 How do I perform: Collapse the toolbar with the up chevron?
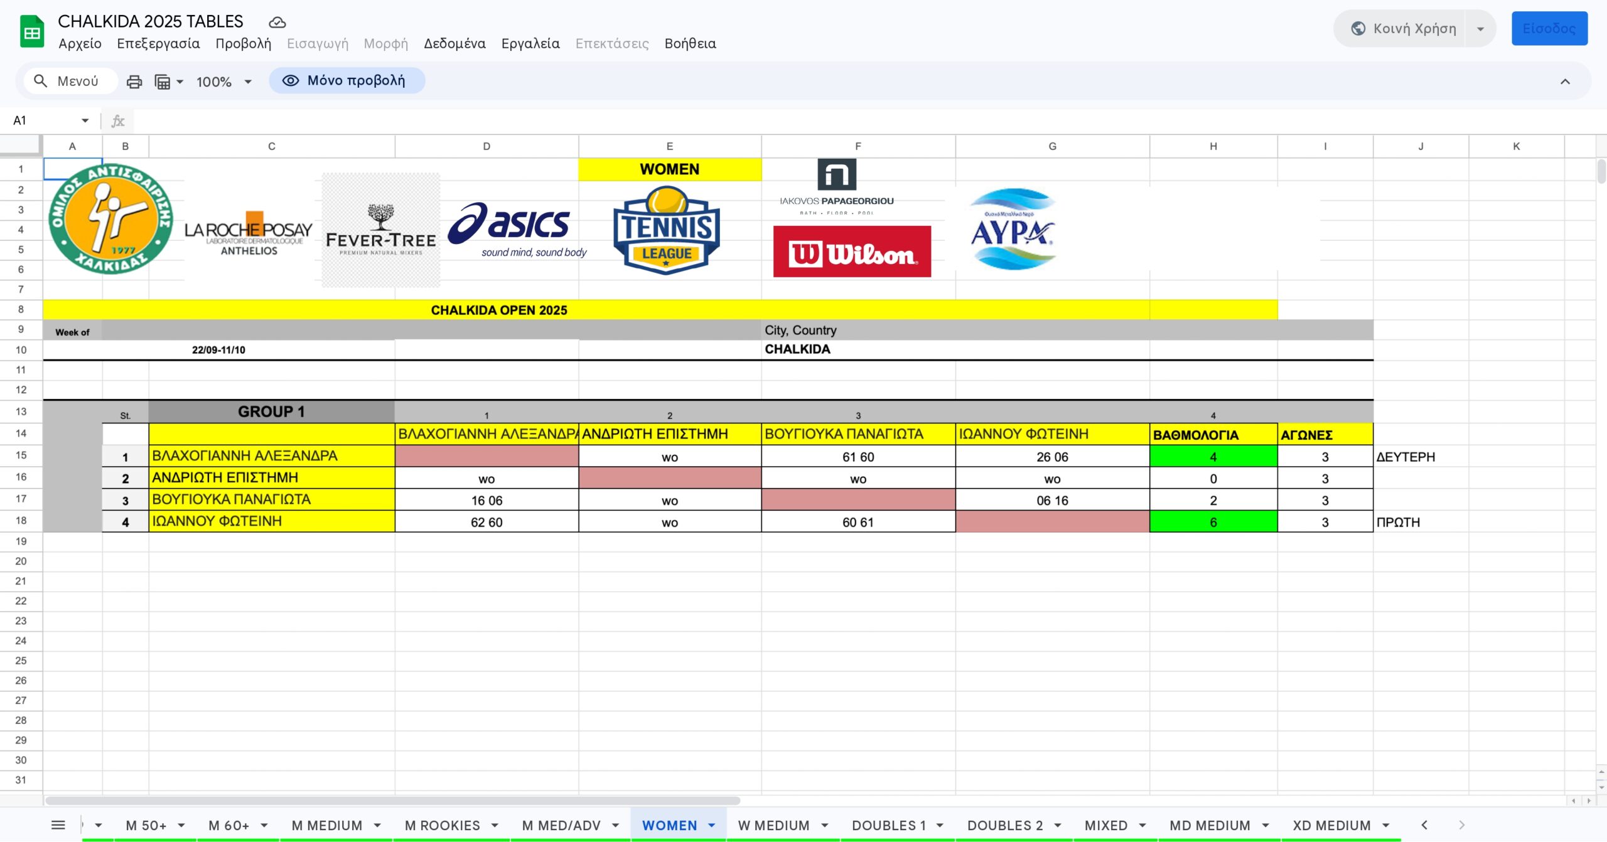[1565, 82]
